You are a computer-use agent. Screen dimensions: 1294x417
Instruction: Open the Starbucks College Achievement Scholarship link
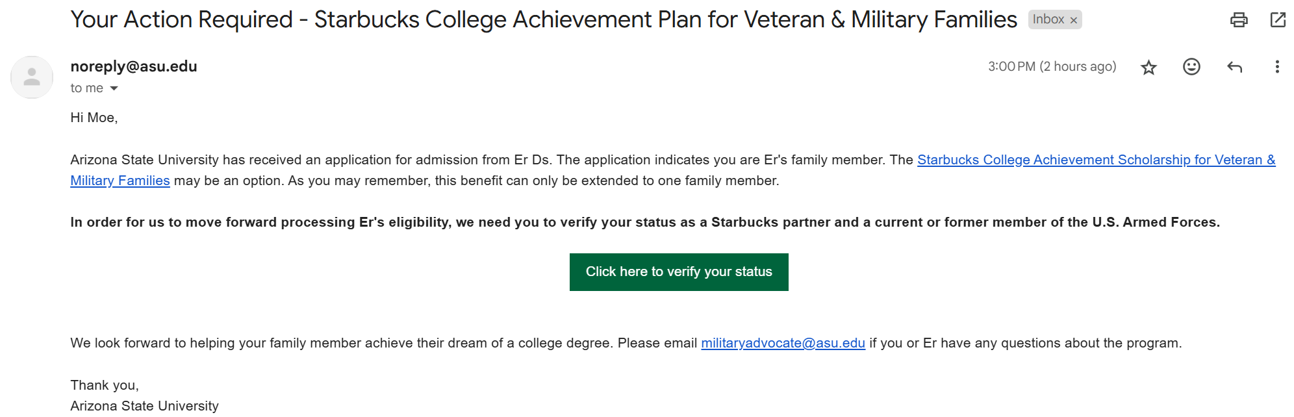[x=1096, y=160]
